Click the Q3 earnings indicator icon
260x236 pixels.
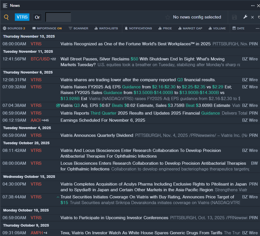(x=58, y=105)
